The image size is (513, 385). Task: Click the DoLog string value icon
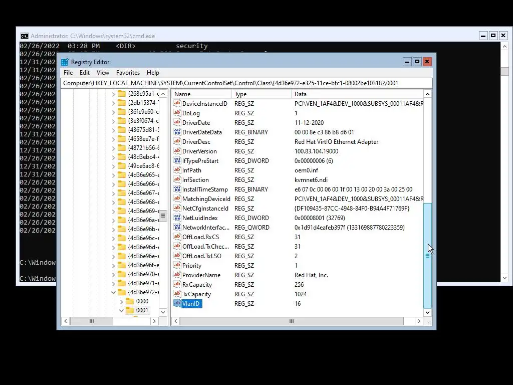(x=177, y=113)
